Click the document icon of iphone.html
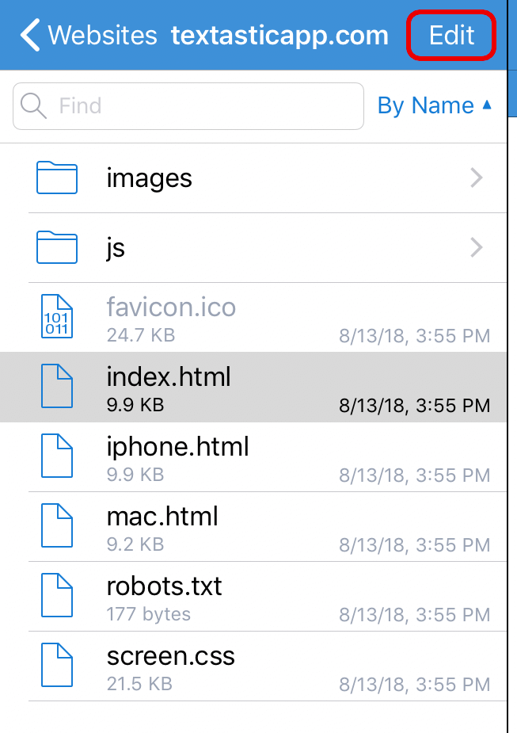This screenshot has width=517, height=733. [57, 456]
